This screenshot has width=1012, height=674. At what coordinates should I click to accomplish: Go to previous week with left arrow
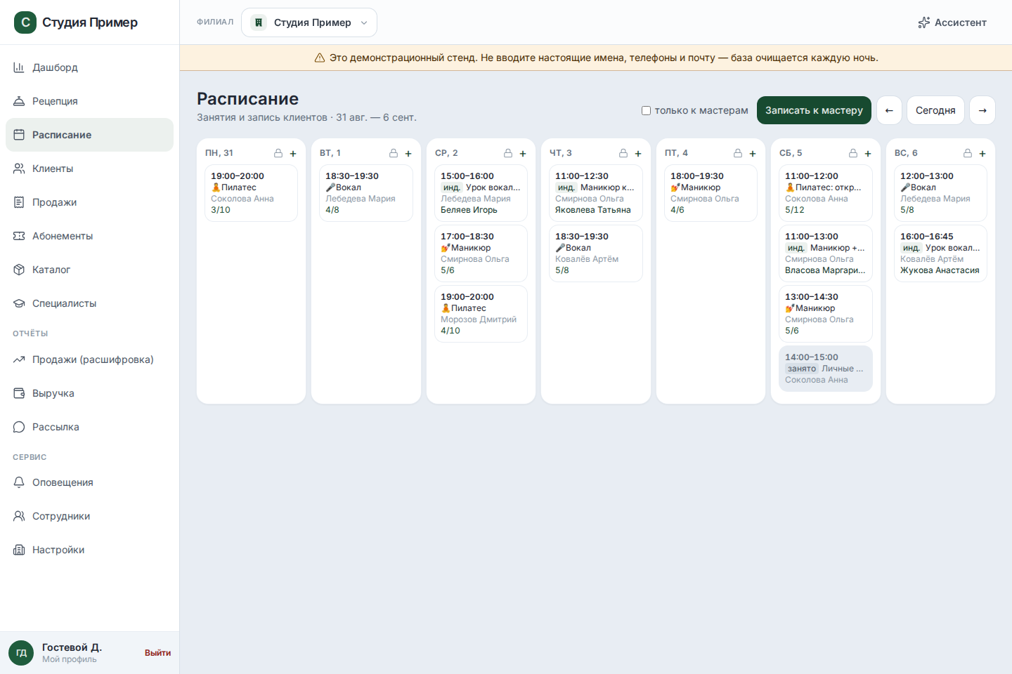click(889, 110)
